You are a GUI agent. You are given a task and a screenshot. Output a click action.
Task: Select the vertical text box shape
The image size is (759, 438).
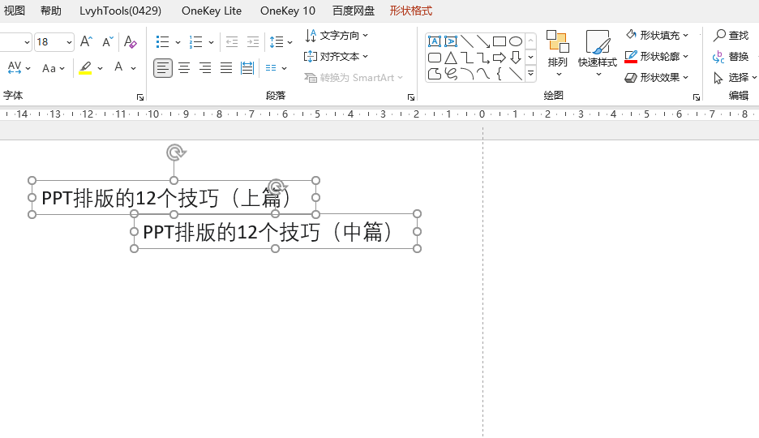tap(451, 41)
